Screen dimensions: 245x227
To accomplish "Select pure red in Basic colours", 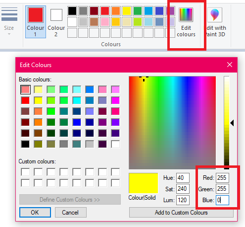I will coord(25,100).
